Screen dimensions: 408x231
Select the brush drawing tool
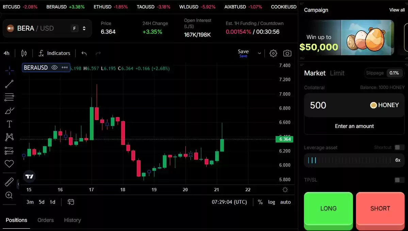coord(10,111)
